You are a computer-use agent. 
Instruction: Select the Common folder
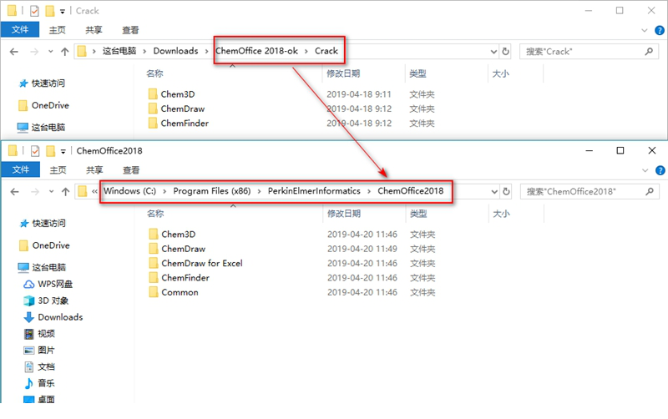click(x=180, y=292)
